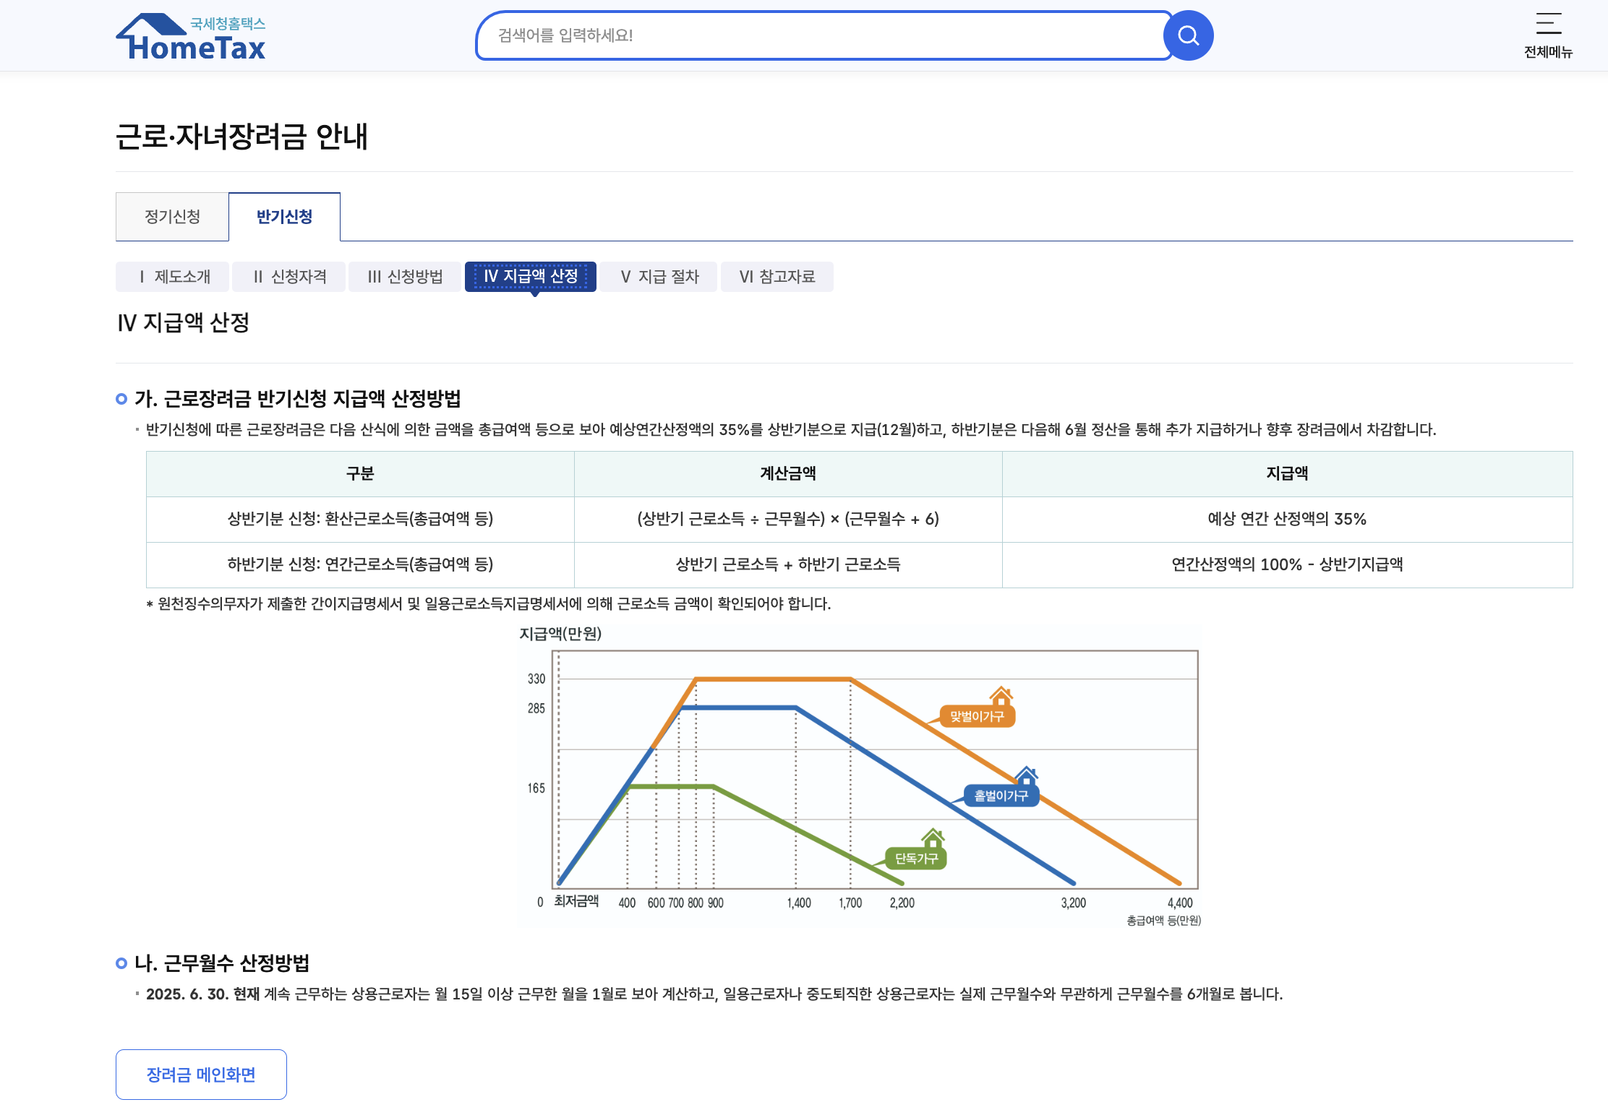Click the blue search magnifier button

tap(1188, 35)
